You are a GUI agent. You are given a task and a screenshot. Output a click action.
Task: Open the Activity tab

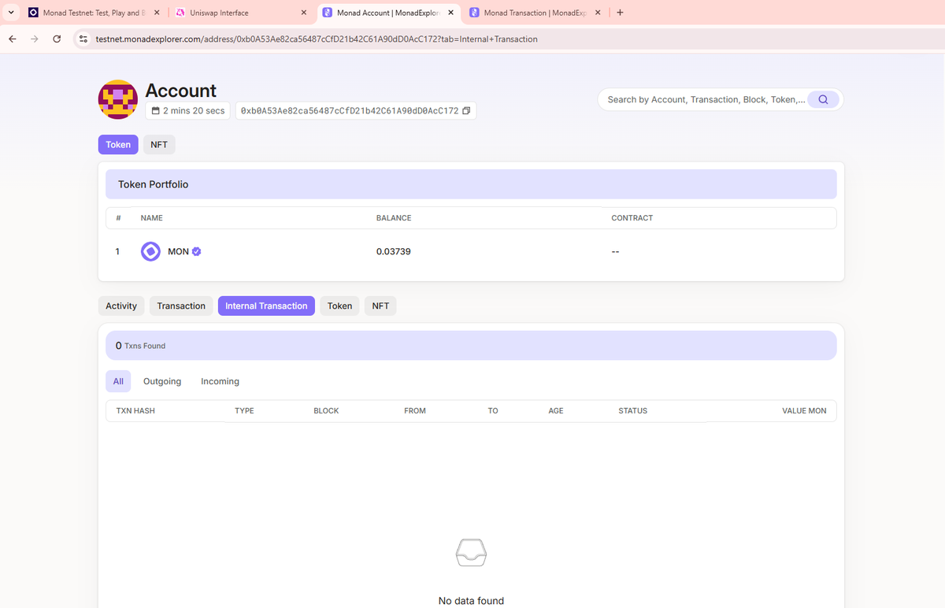pyautogui.click(x=121, y=306)
